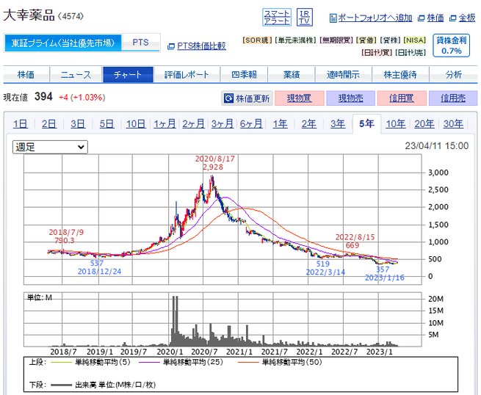Click the 無期限買 label
The height and width of the screenshot is (395, 481).
pyautogui.click(x=336, y=40)
